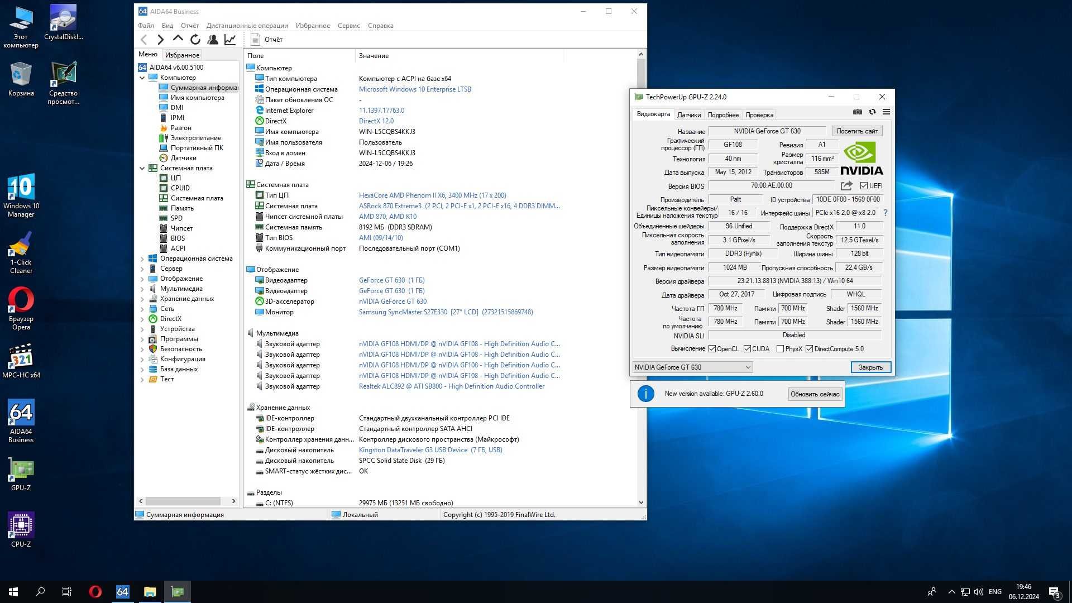Toggle the OpenCL checkbox
1072x603 pixels.
(712, 349)
